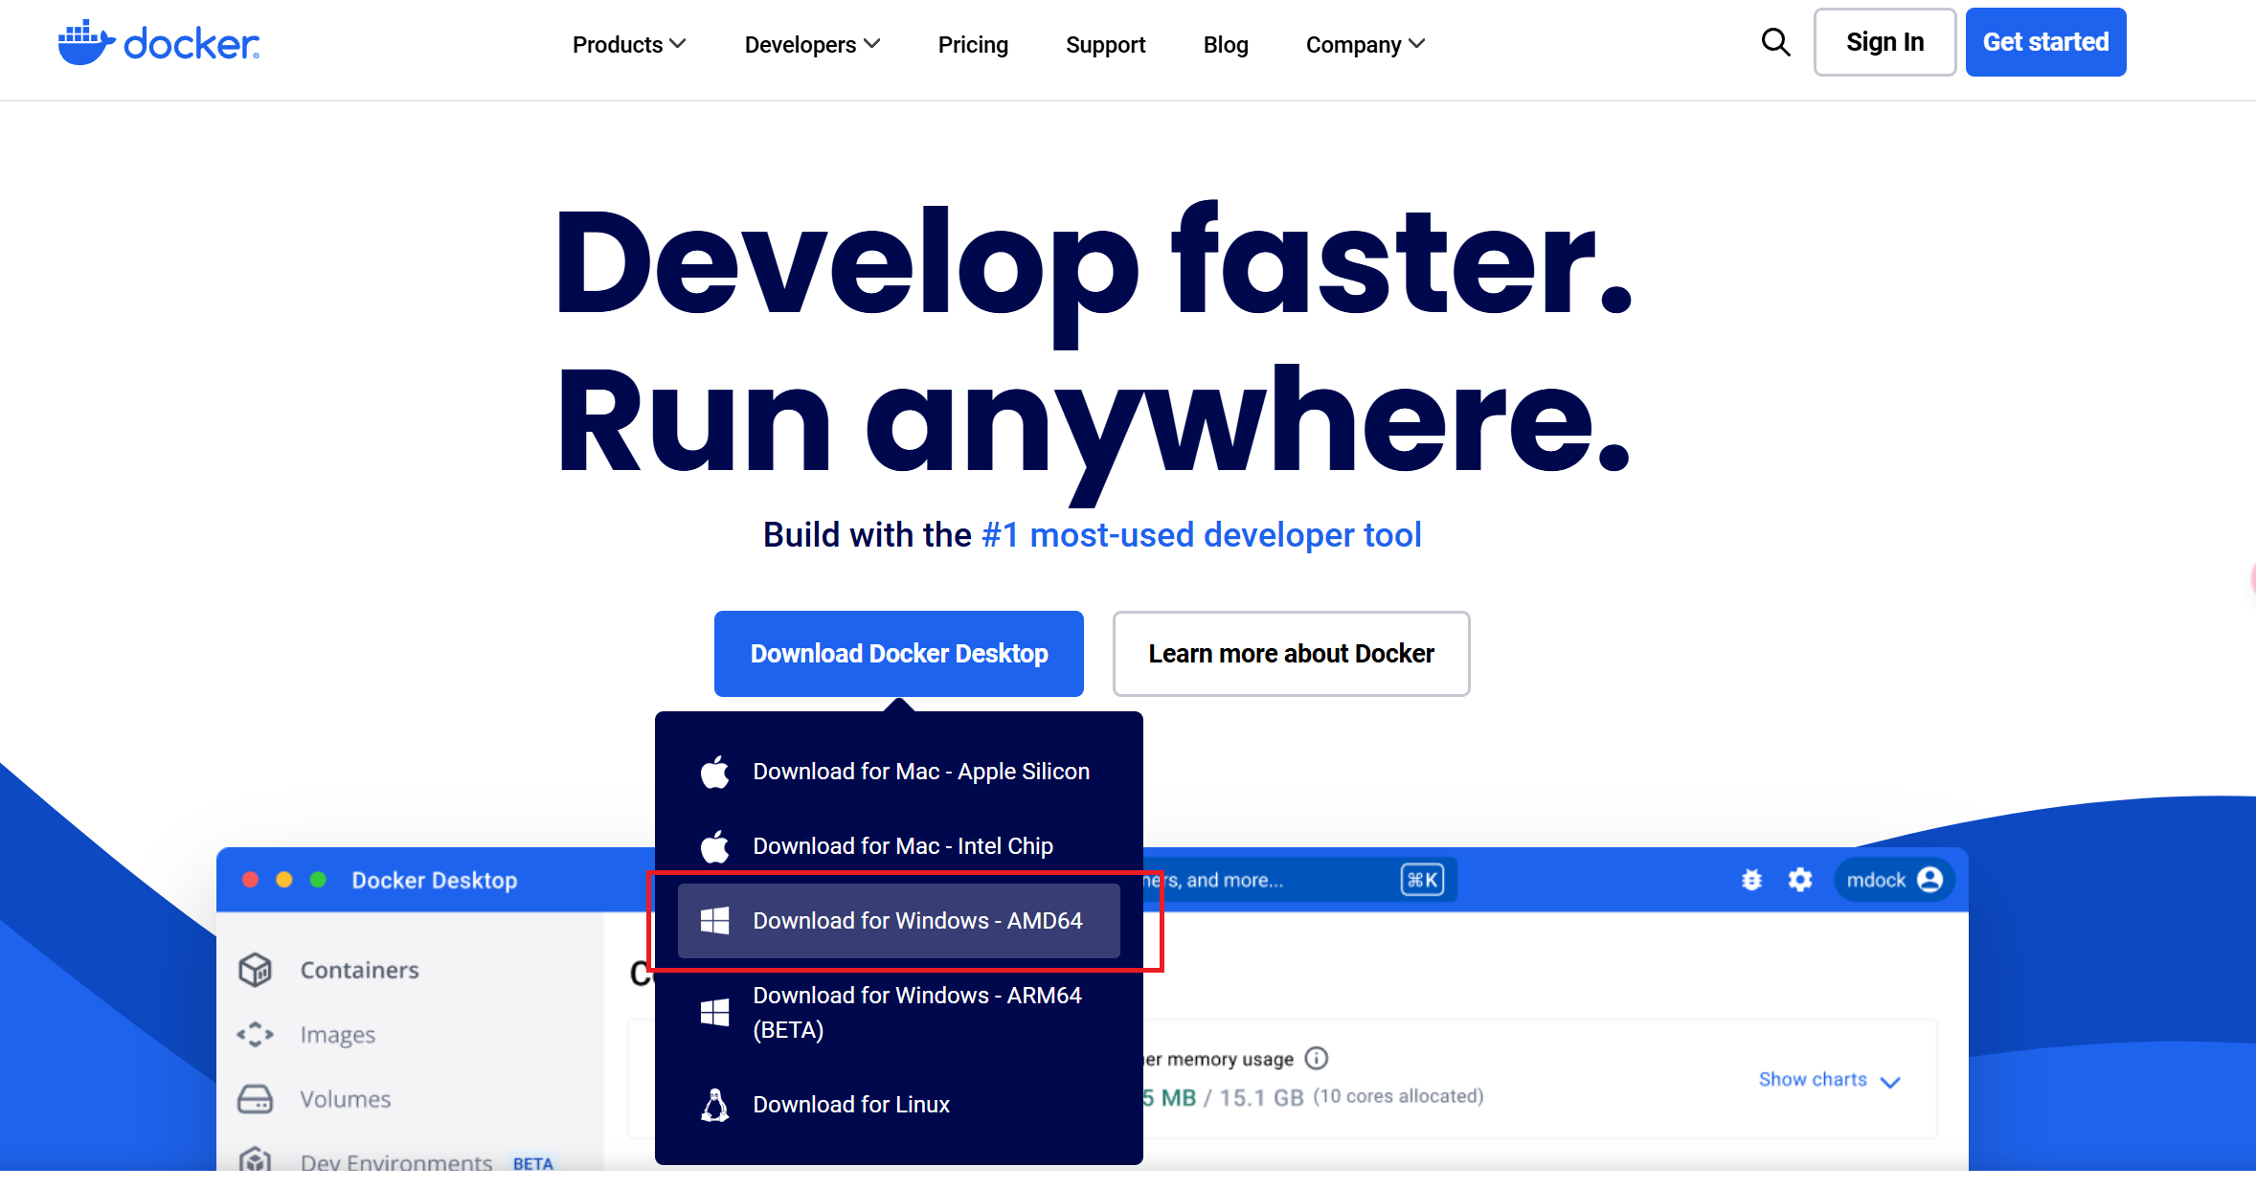Click the Volumes sidebar icon
The width and height of the screenshot is (2256, 1189).
(256, 1099)
